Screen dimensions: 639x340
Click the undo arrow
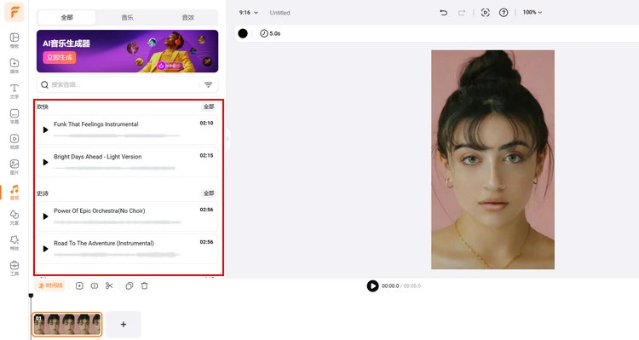point(443,13)
